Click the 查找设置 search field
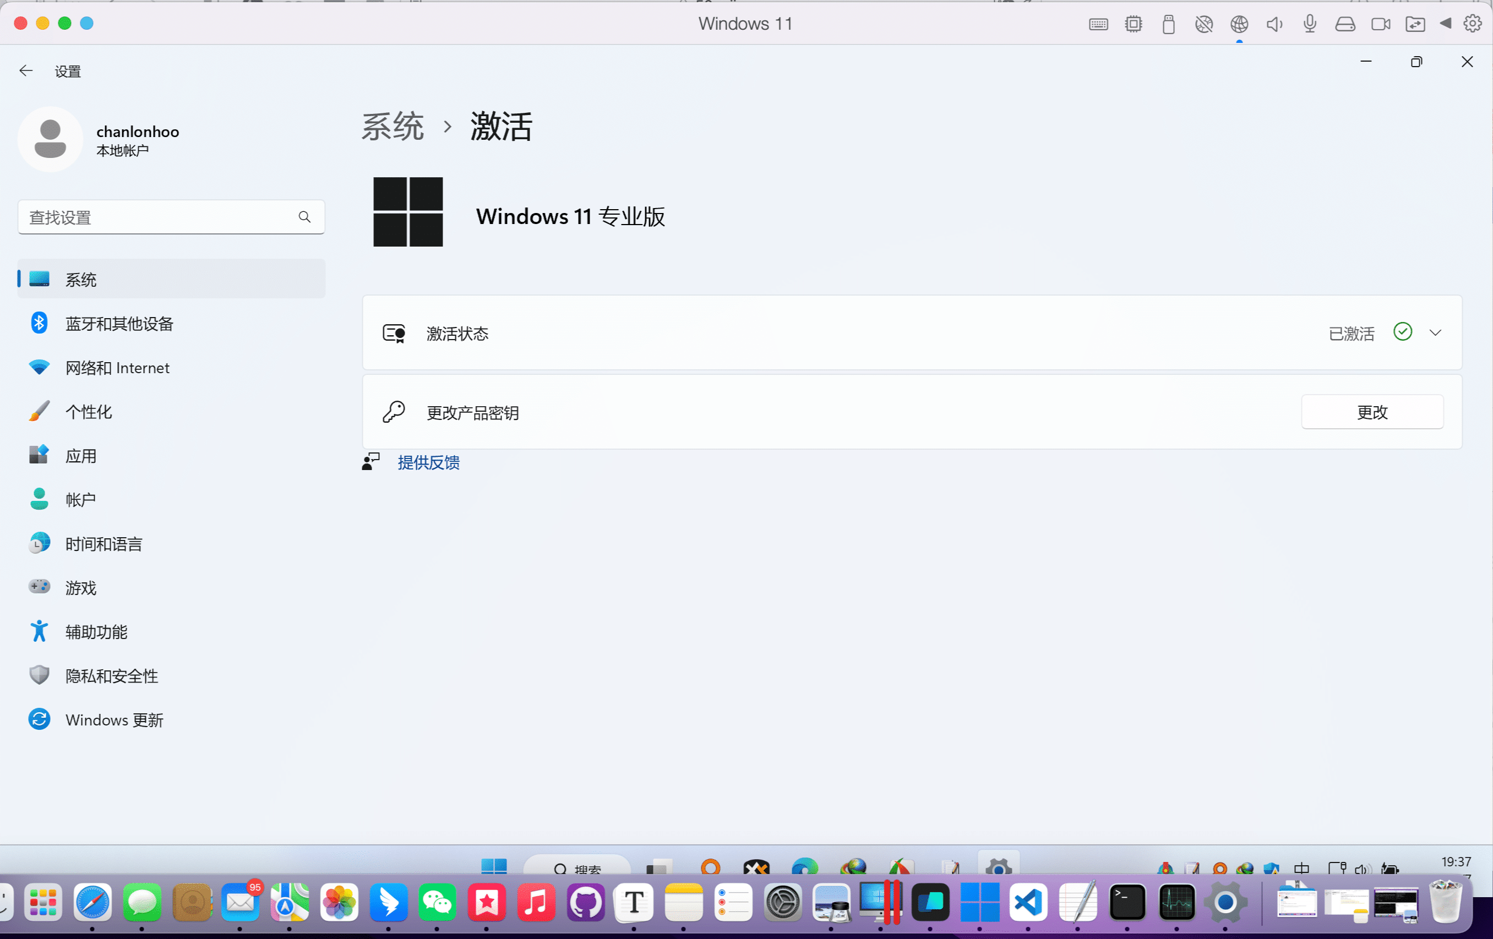Screen dimensions: 1493x939 (171, 217)
